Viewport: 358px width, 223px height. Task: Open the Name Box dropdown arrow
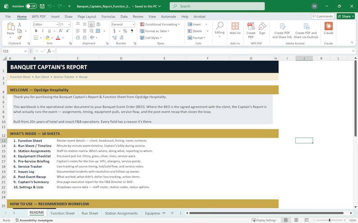tap(25, 51)
